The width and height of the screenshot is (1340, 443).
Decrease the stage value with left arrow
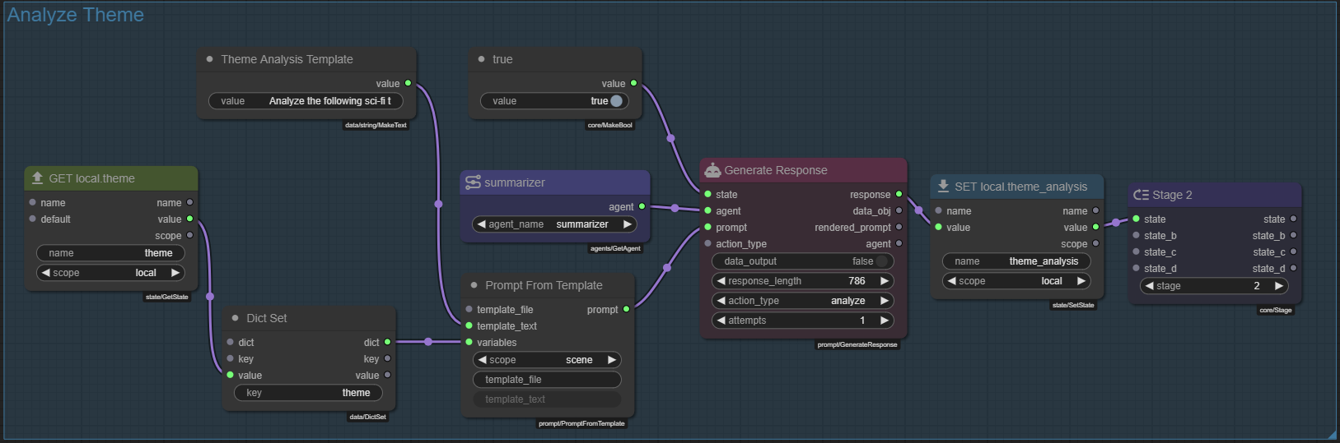coord(1149,286)
